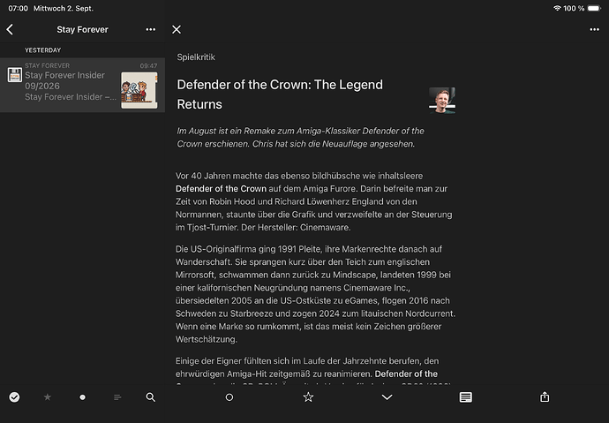Tap the Spielkritik category label
609x423 pixels.
pos(196,57)
